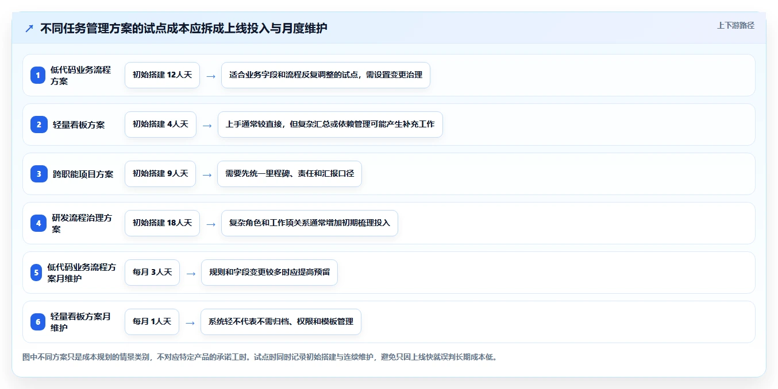Screen dimensions: 778x389
Task: Click the arrow icon beside the title
Action: tap(29, 28)
